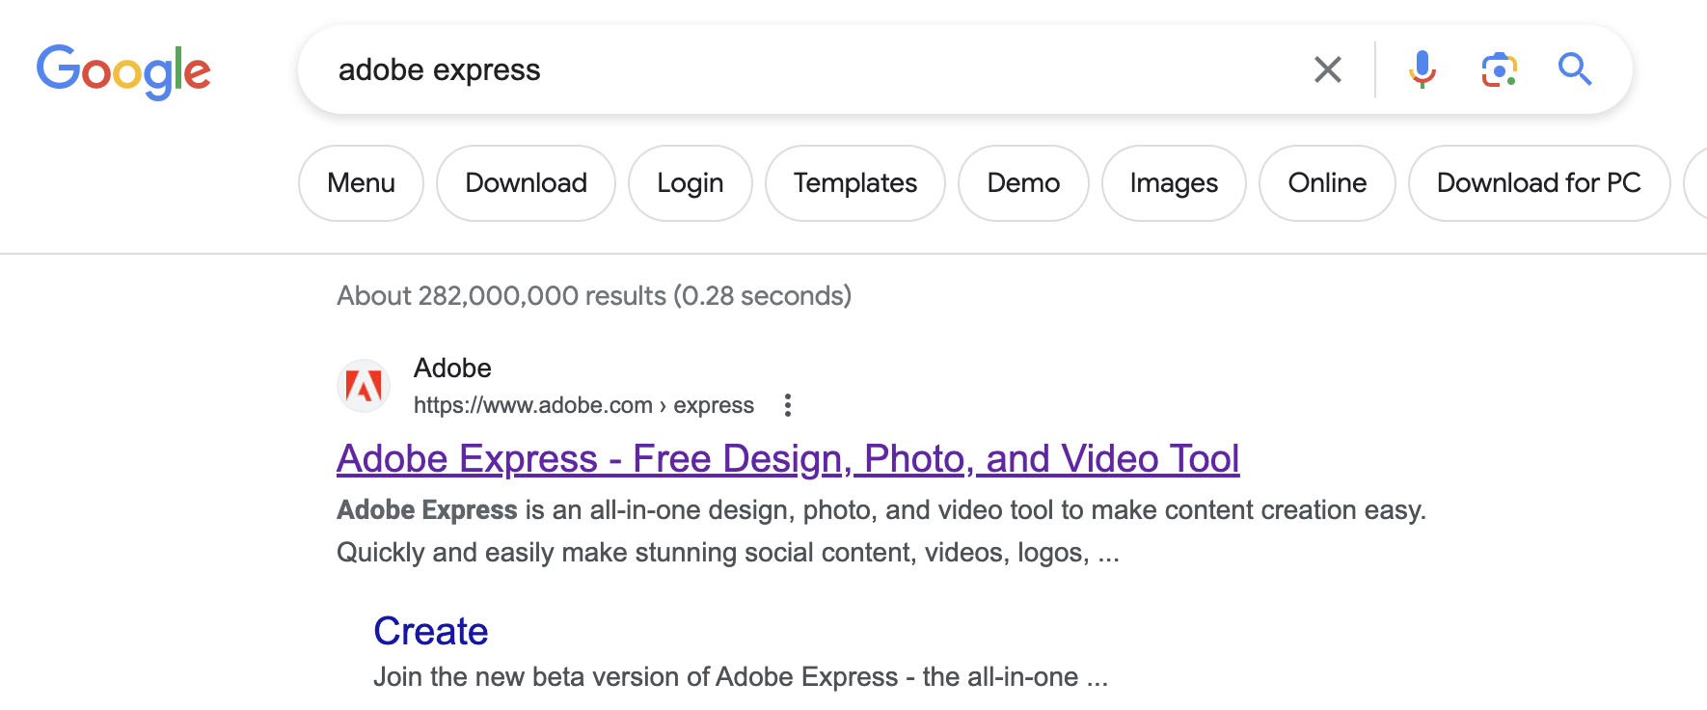Select the Download filter chip
Image resolution: width=1707 pixels, height=710 pixels.
click(x=526, y=183)
